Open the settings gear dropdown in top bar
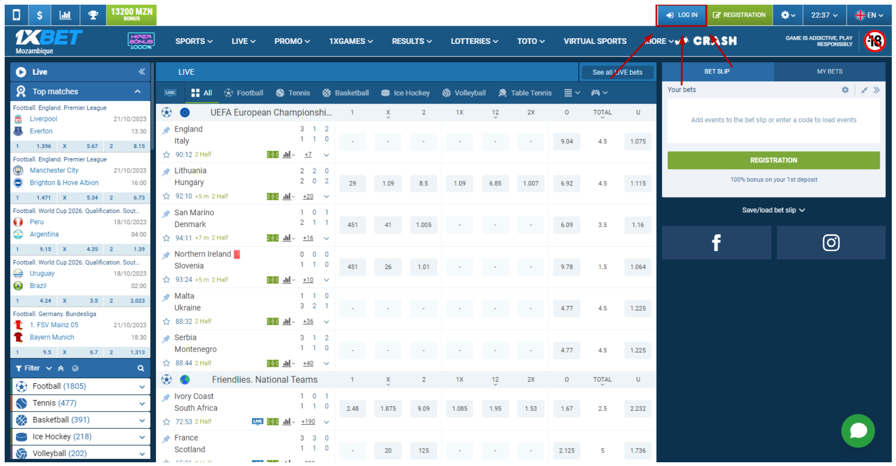 (x=788, y=15)
